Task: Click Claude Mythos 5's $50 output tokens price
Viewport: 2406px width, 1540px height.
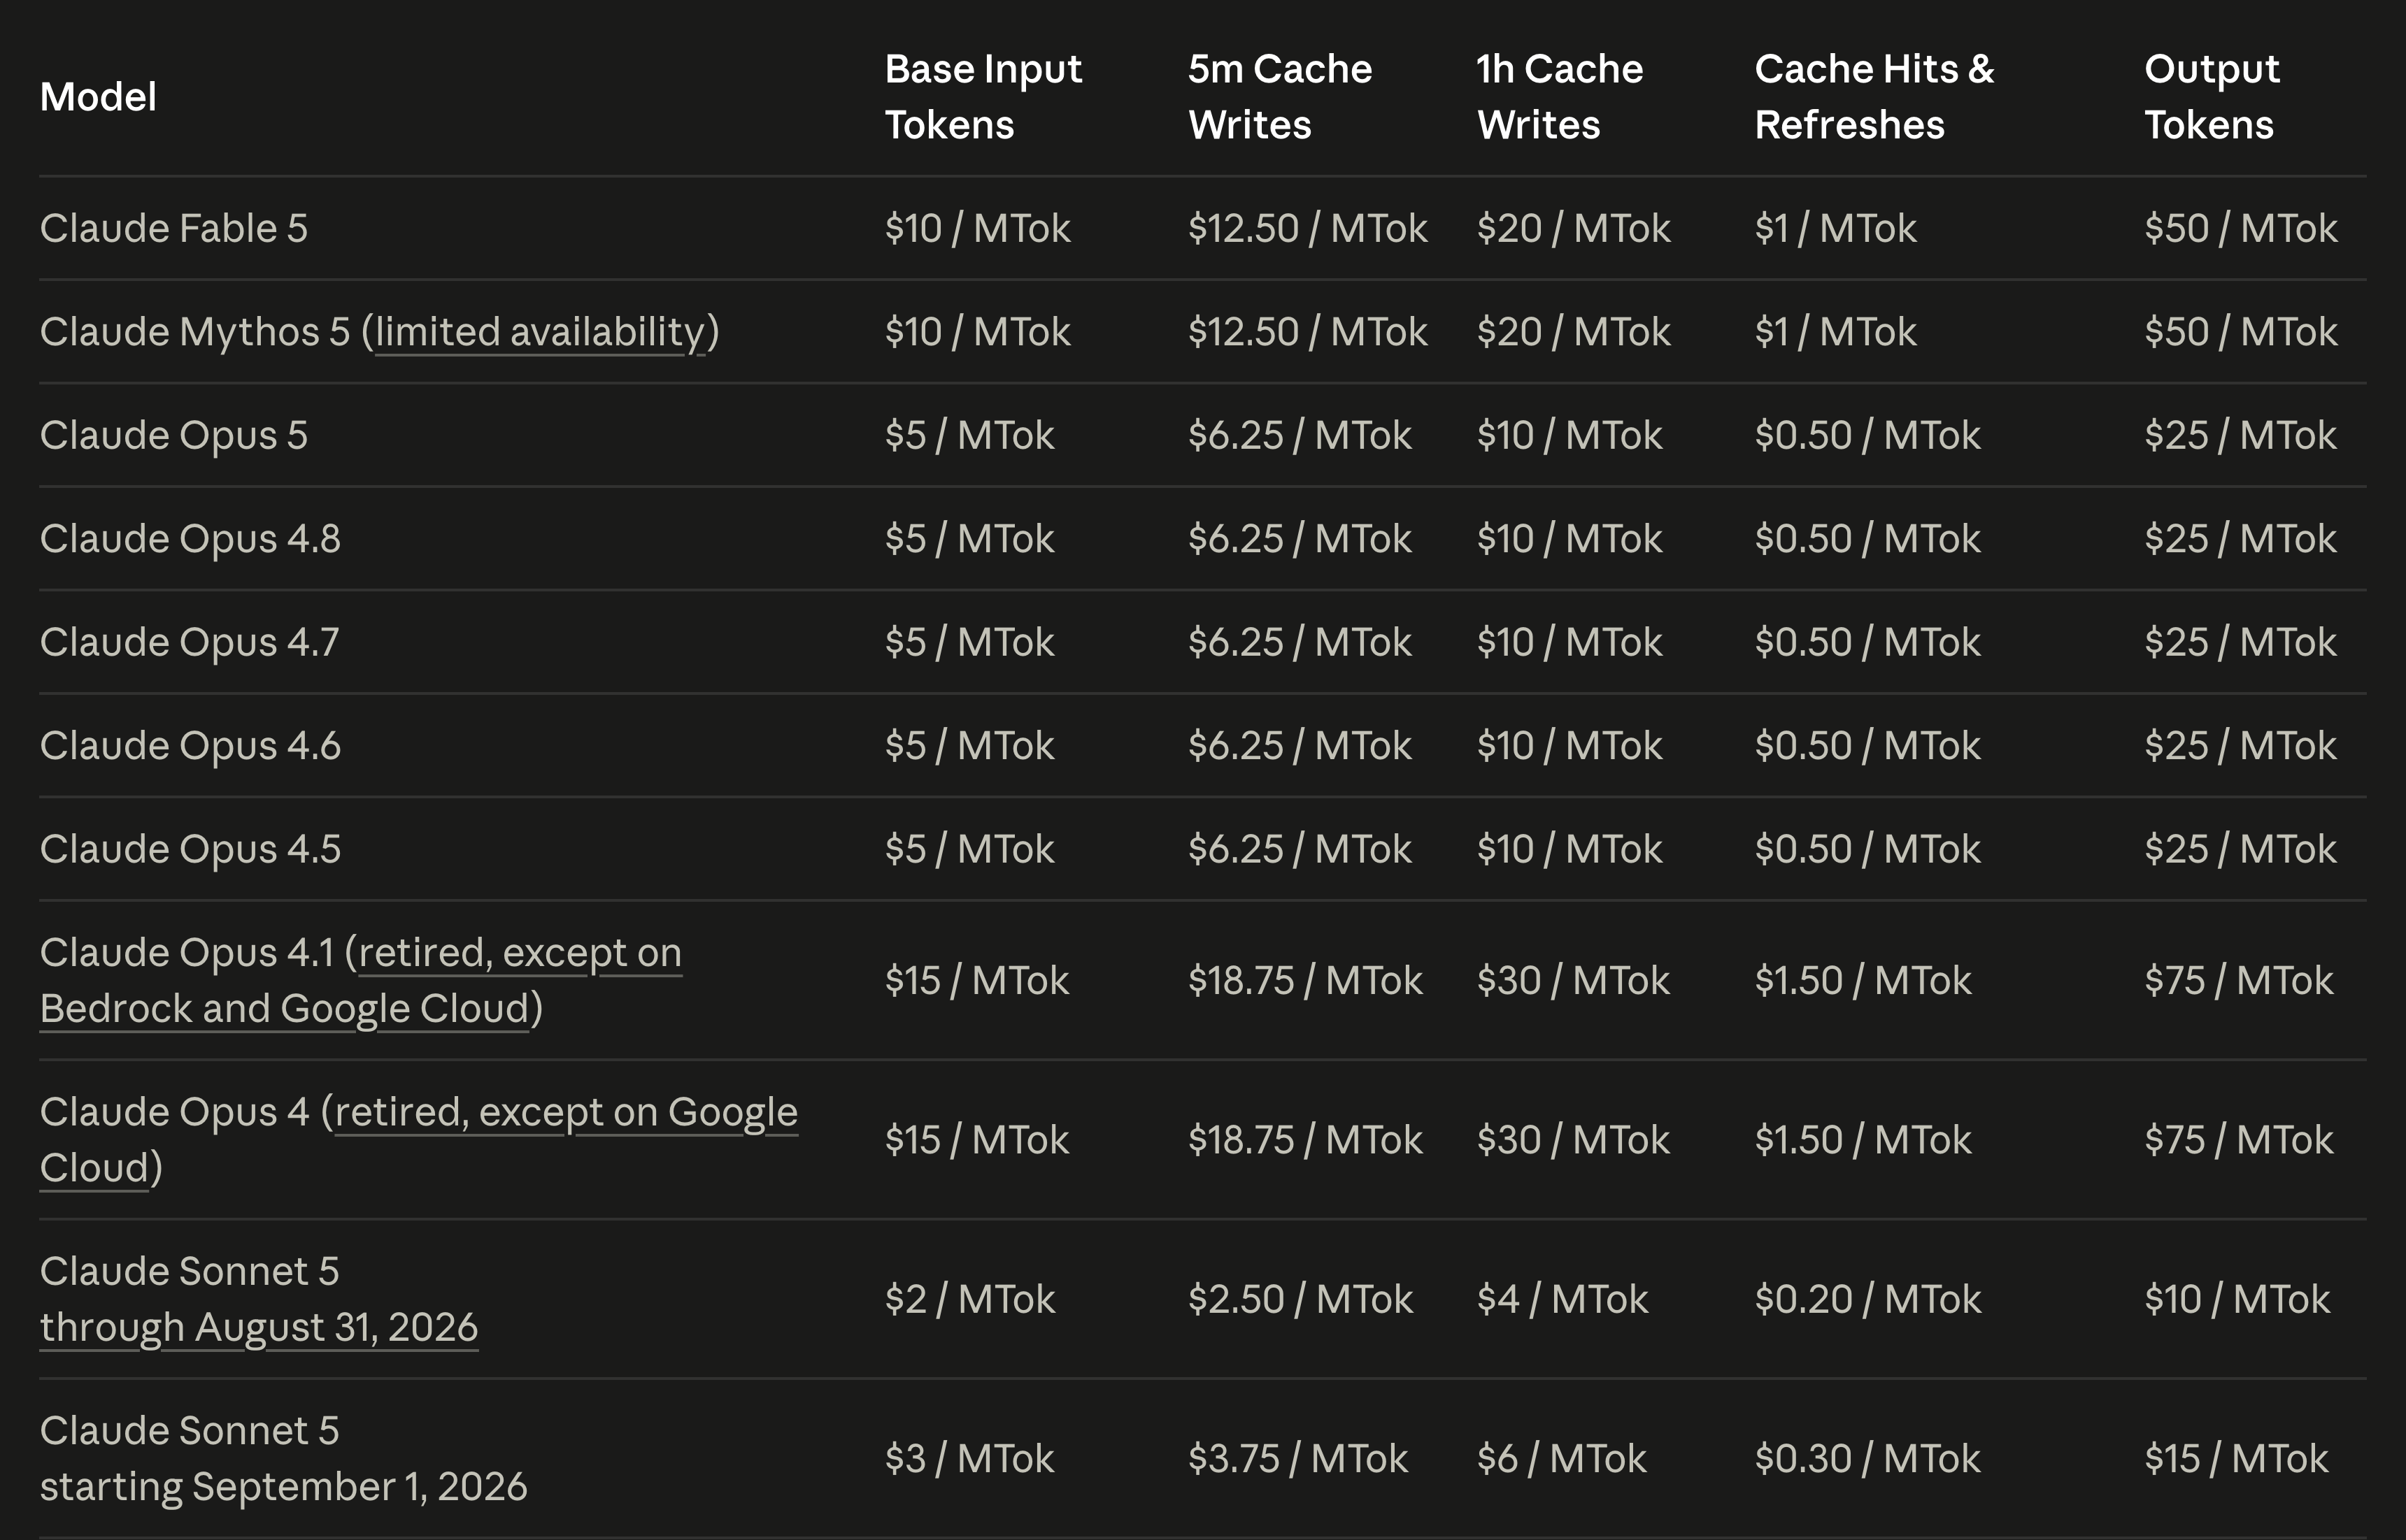Action: 2241,332
